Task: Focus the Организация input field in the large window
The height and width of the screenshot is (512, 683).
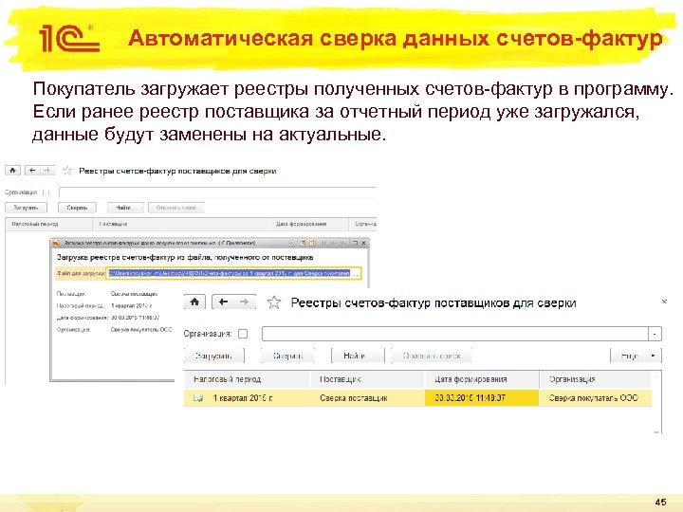Action: pyautogui.click(x=455, y=334)
